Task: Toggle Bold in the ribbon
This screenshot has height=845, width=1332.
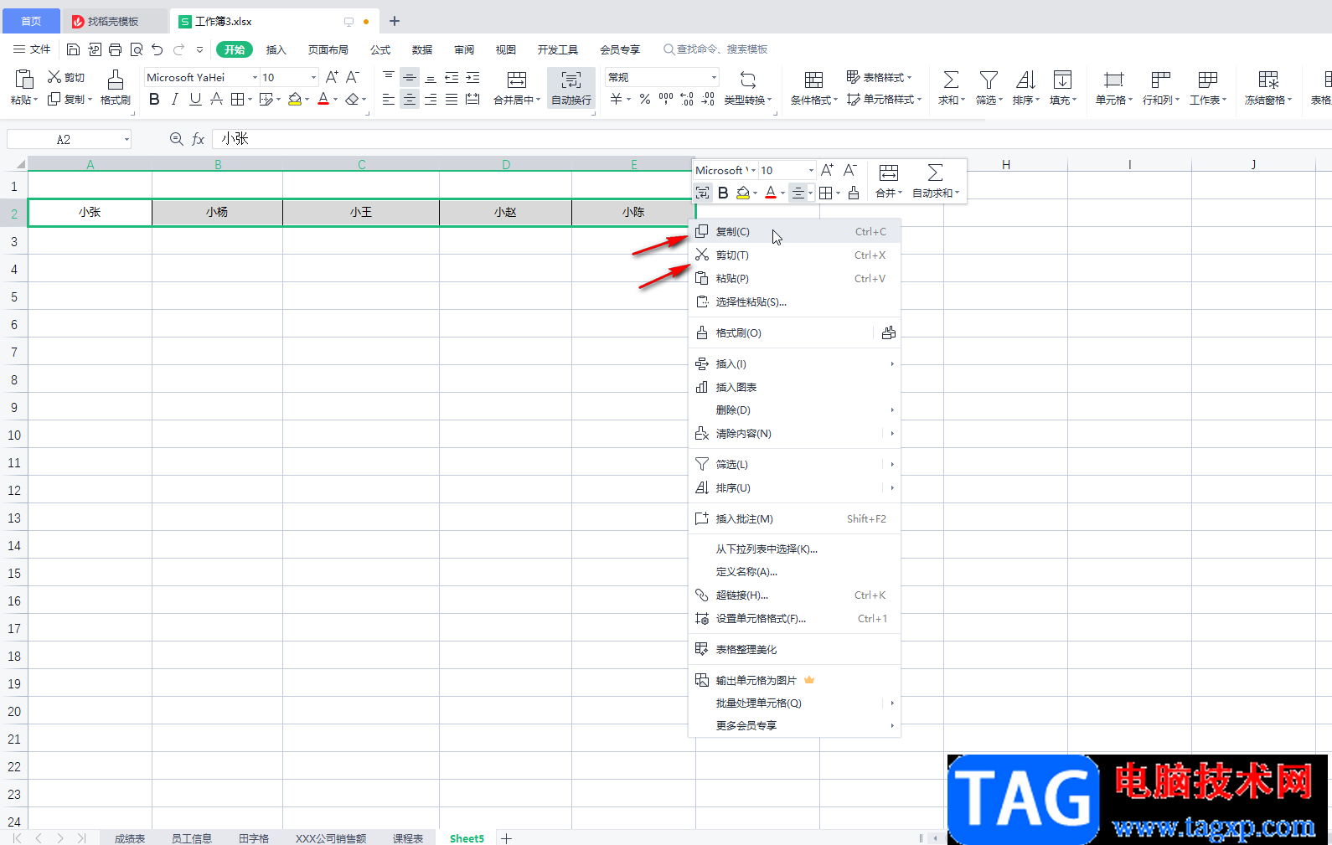Action: click(x=154, y=99)
